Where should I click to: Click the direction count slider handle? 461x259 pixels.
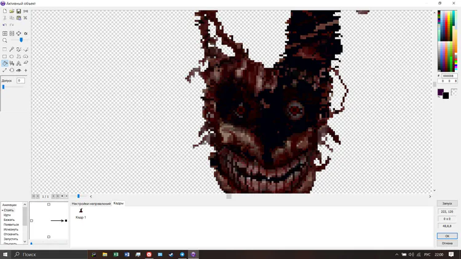[31, 244]
